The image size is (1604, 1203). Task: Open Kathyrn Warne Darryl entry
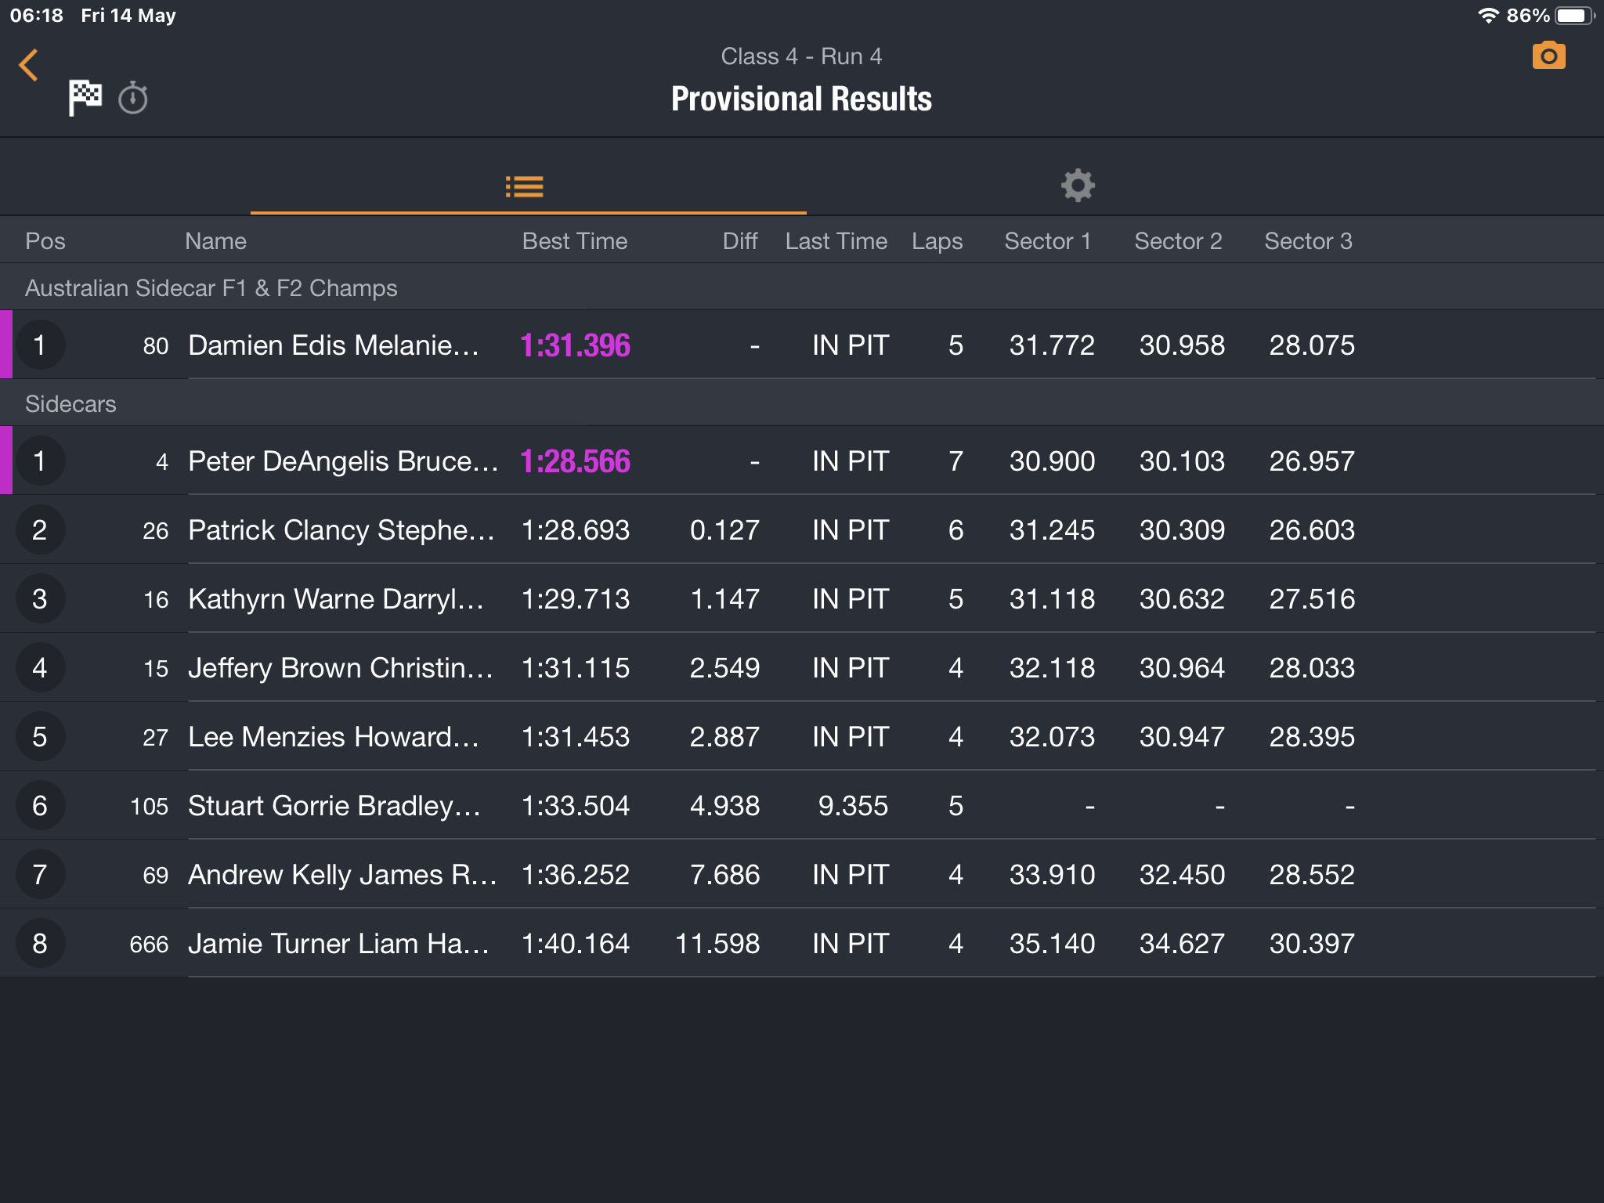[802, 598]
